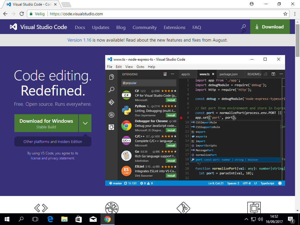The image size is (300, 225).
Task: Open the Version 1.16 release notes link
Action: coord(79,40)
